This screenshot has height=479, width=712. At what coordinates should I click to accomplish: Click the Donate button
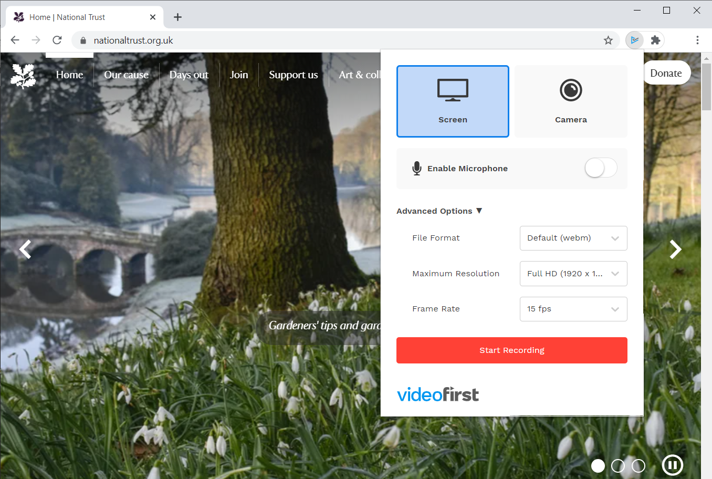click(666, 73)
